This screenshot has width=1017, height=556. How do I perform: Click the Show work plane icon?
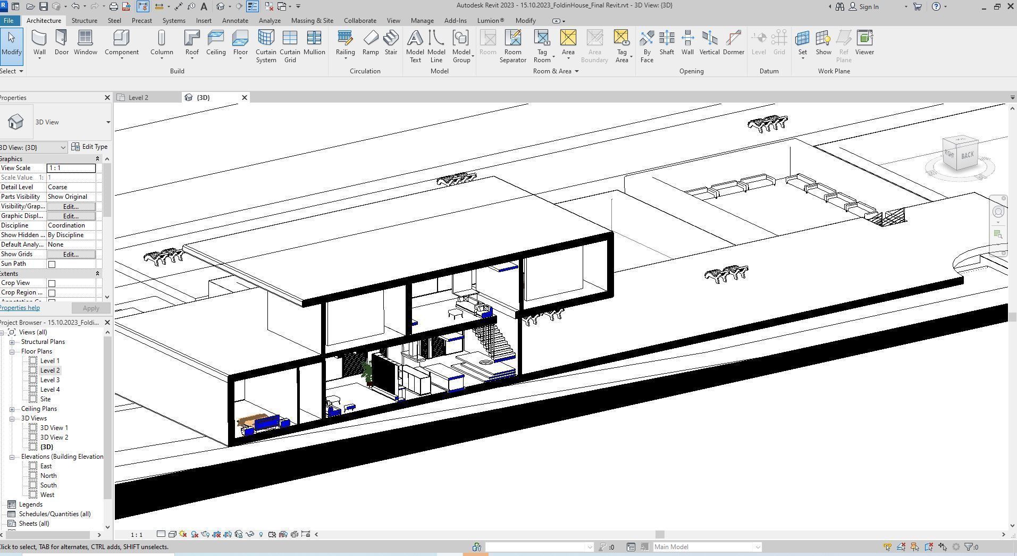[x=823, y=43]
